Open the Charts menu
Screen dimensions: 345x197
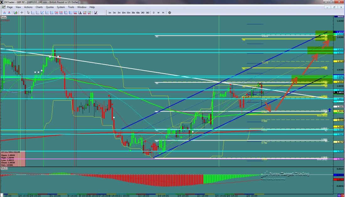[39, 7]
